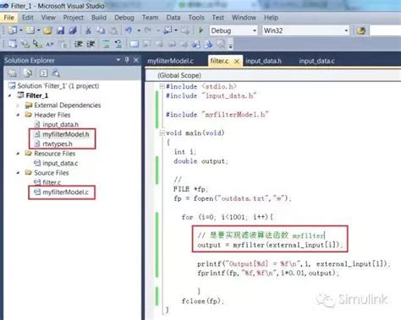Collapse the Source Files folder
The height and width of the screenshot is (320, 401).
(18, 172)
